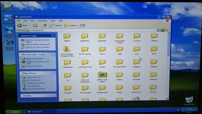This screenshot has height=114, width=202.
Task: Open the Debug folder
Action: (x=154, y=37)
